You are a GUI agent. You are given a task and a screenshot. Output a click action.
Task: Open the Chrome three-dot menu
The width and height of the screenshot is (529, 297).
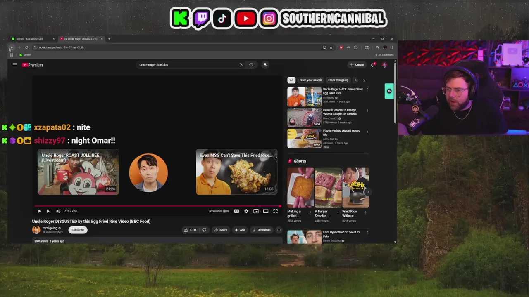click(x=392, y=47)
